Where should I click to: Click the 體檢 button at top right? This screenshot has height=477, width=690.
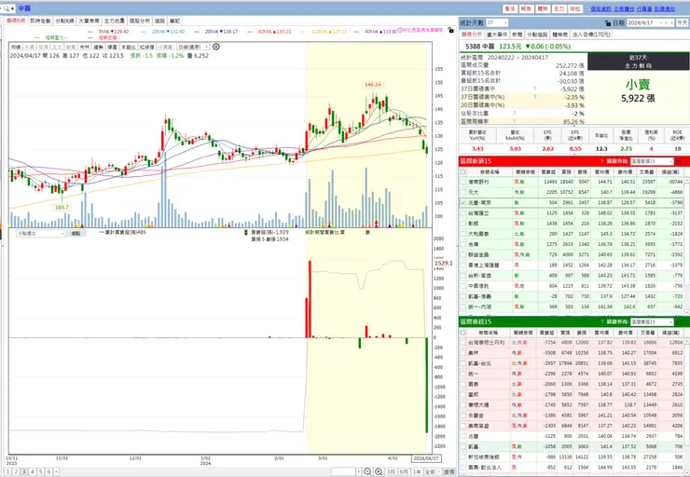(543, 8)
